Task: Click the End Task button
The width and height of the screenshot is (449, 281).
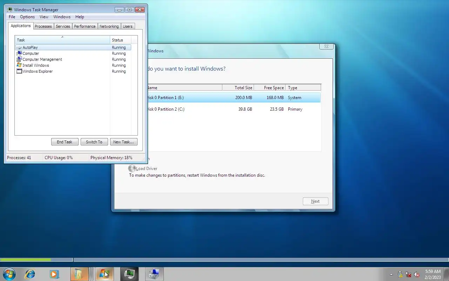Action: [65, 142]
